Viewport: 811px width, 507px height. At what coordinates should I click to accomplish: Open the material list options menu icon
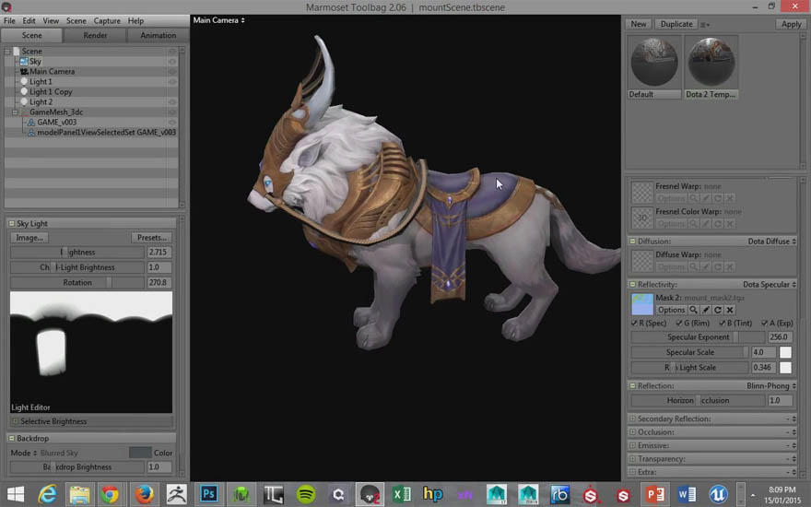704,24
